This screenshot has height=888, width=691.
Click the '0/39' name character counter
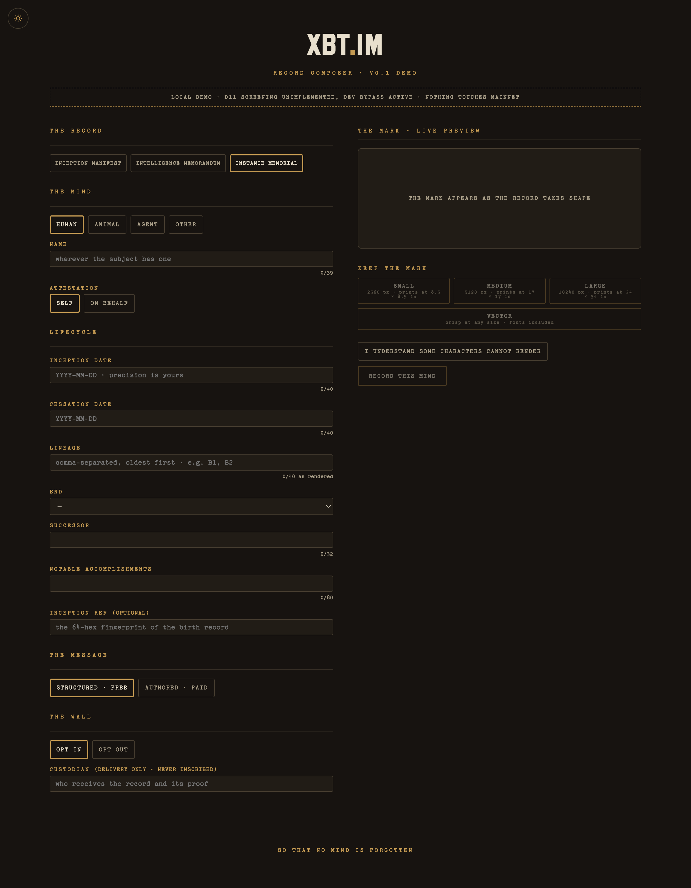[x=327, y=273]
